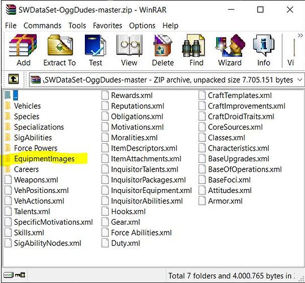Select ItemAttachments.xml file

click(x=141, y=158)
